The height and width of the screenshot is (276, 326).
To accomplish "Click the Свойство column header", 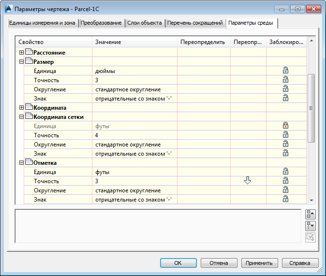I will [x=54, y=42].
